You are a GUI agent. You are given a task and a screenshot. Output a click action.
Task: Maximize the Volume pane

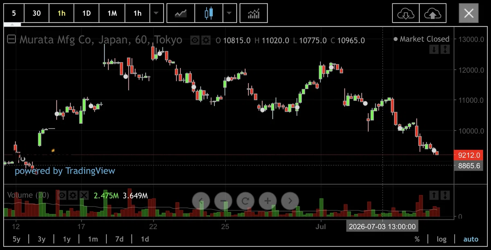[445, 195]
